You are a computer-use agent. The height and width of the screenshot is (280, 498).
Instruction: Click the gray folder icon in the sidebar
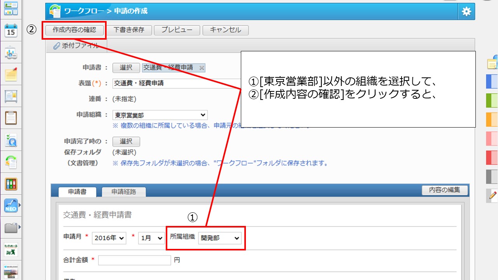11,227
